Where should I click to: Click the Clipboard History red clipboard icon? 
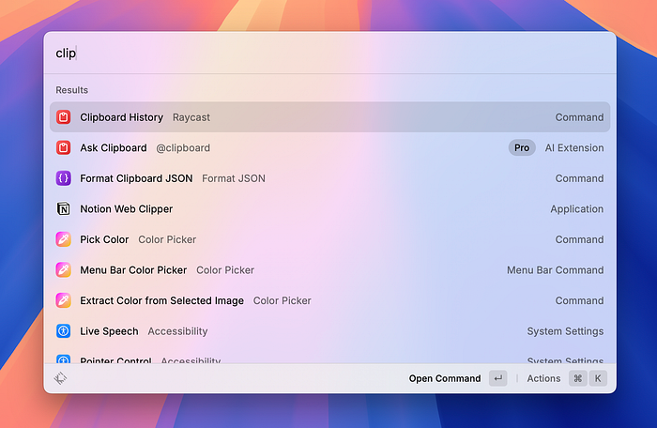63,117
